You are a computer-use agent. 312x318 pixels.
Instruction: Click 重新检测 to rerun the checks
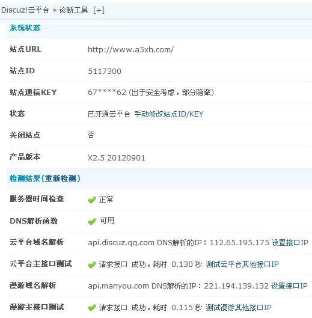(61, 179)
